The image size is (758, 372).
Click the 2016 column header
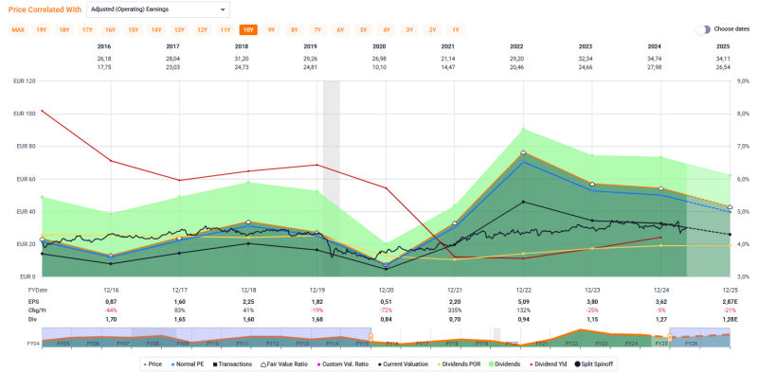coord(104,47)
